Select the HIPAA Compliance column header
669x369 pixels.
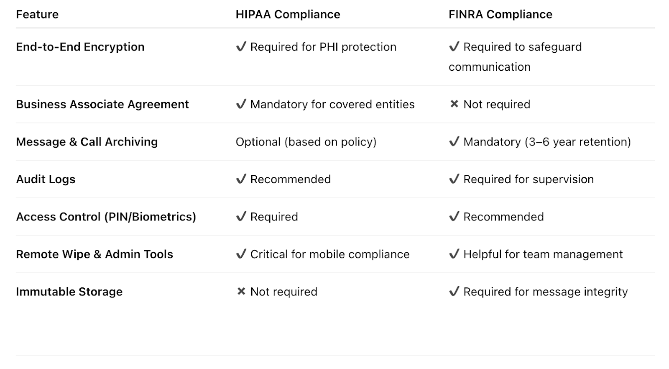288,14
